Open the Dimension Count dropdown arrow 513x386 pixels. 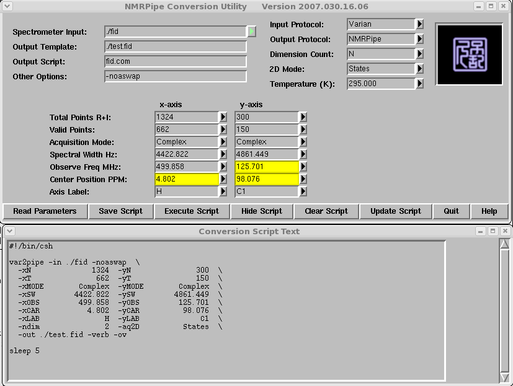pyautogui.click(x=419, y=54)
